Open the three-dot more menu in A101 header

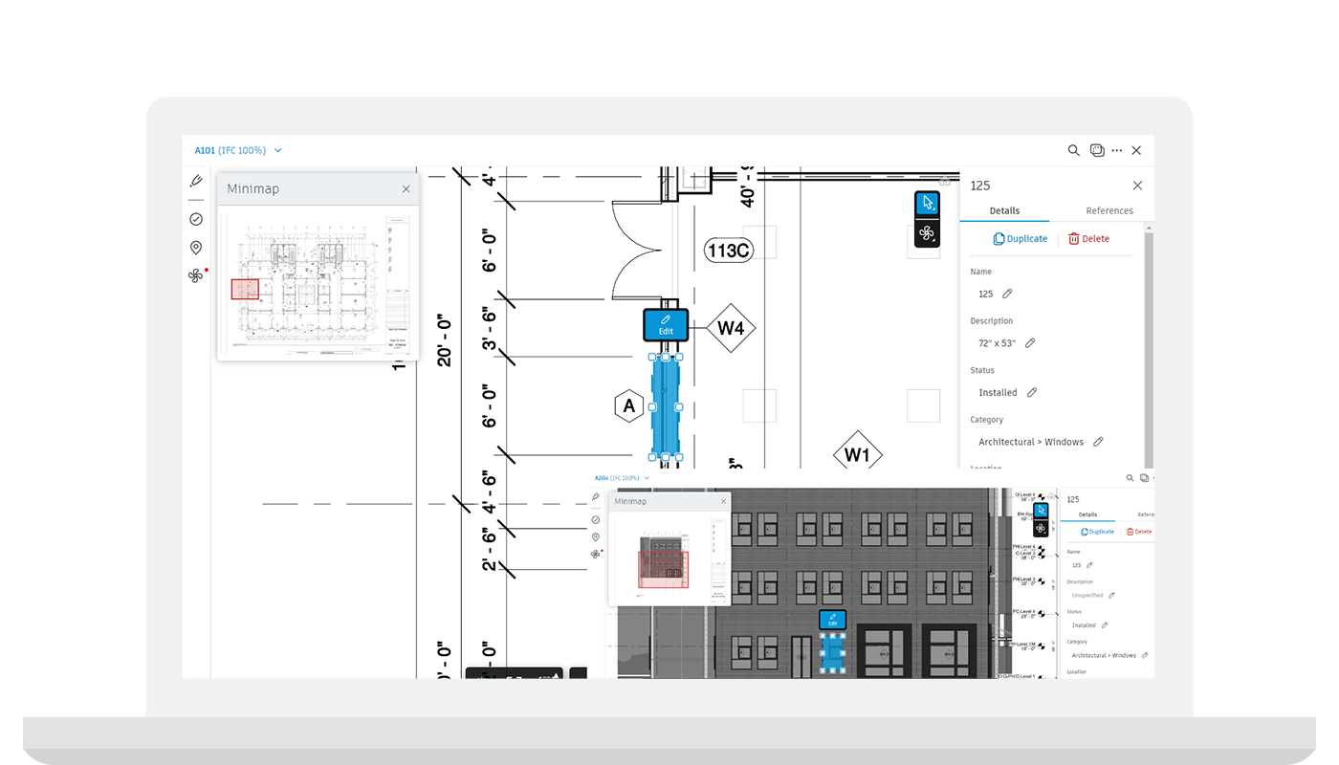point(1117,150)
